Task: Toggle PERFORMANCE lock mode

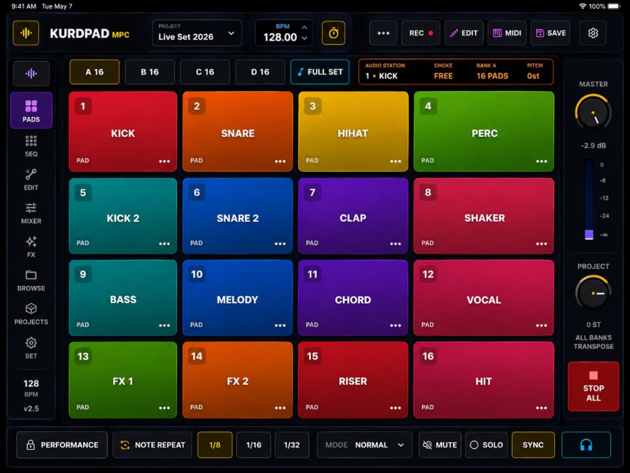Action: (62, 445)
